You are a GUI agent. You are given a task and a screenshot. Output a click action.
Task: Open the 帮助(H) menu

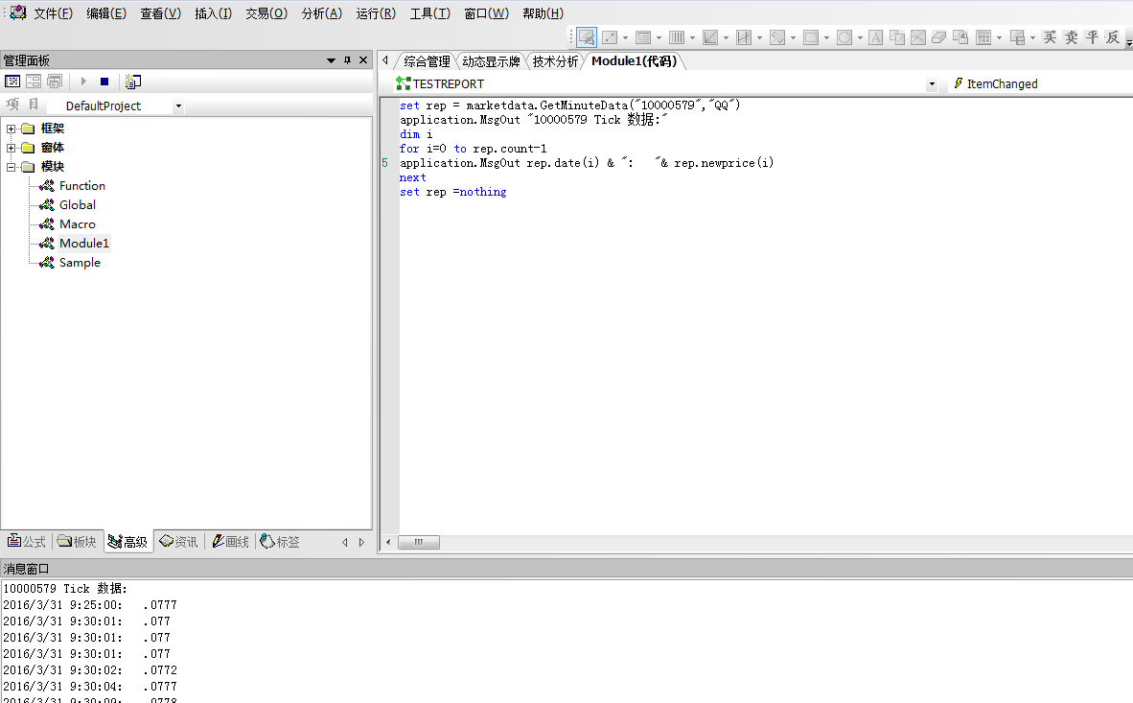(x=543, y=13)
